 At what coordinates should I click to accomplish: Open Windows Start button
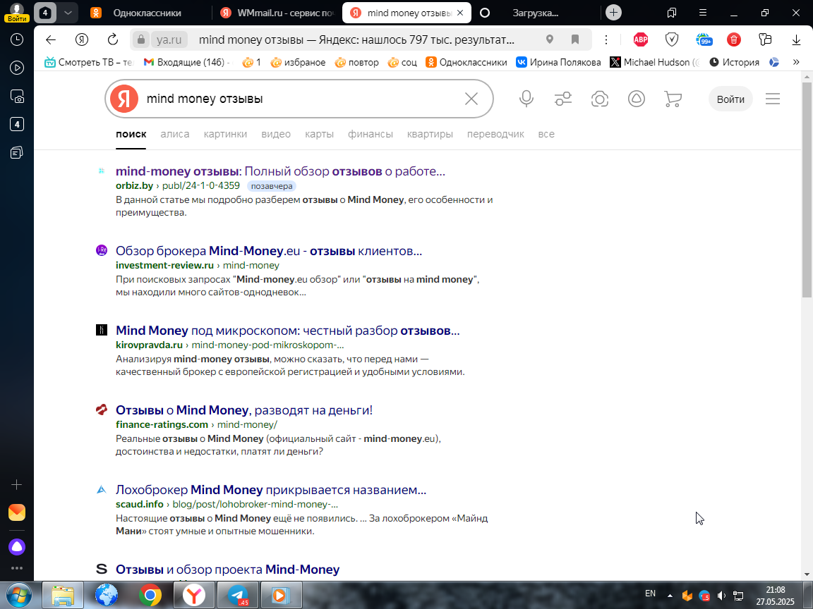click(18, 596)
